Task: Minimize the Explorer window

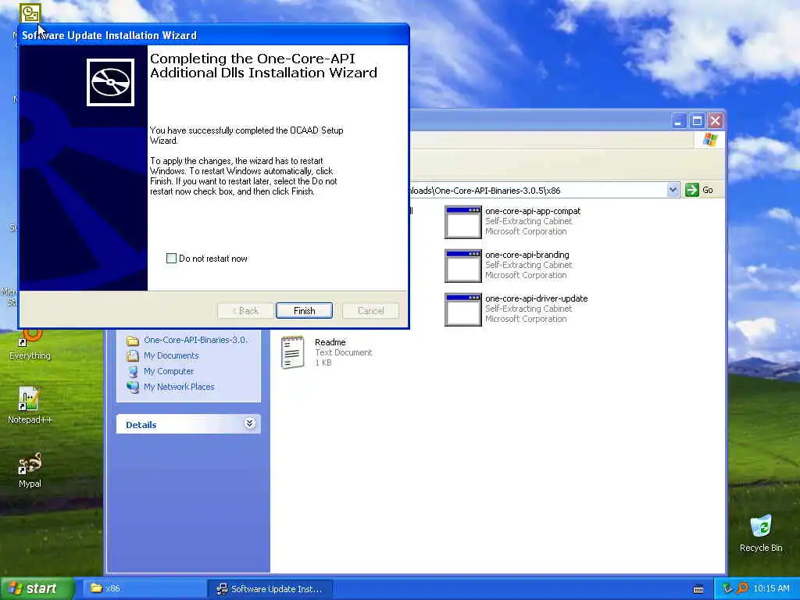Action: tap(678, 121)
